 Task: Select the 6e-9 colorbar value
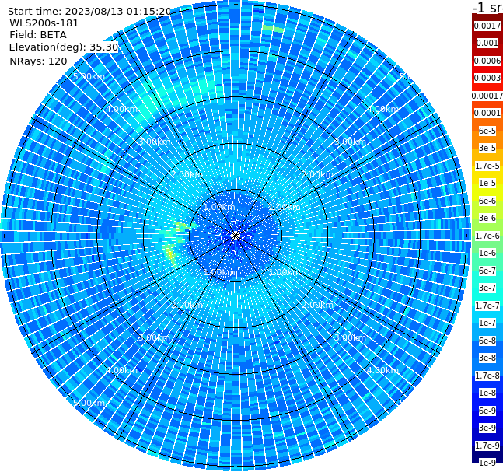[487, 411]
